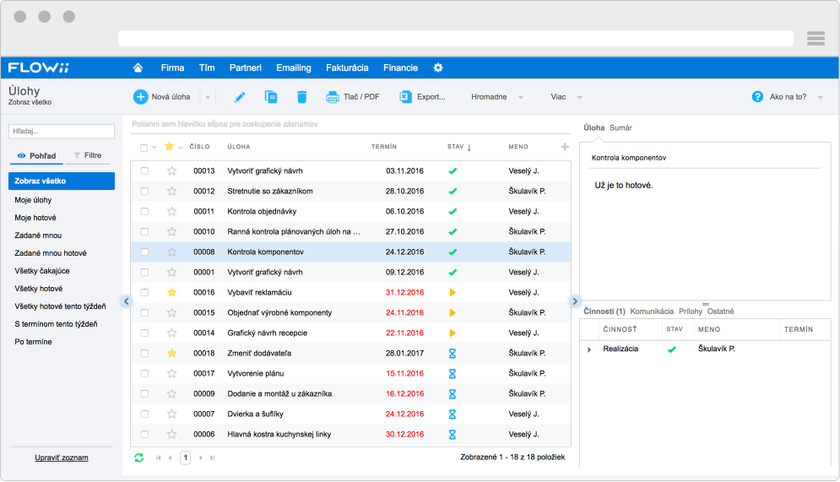The height and width of the screenshot is (482, 840).
Task: Expand the Realizácia activity row
Action: 589,349
